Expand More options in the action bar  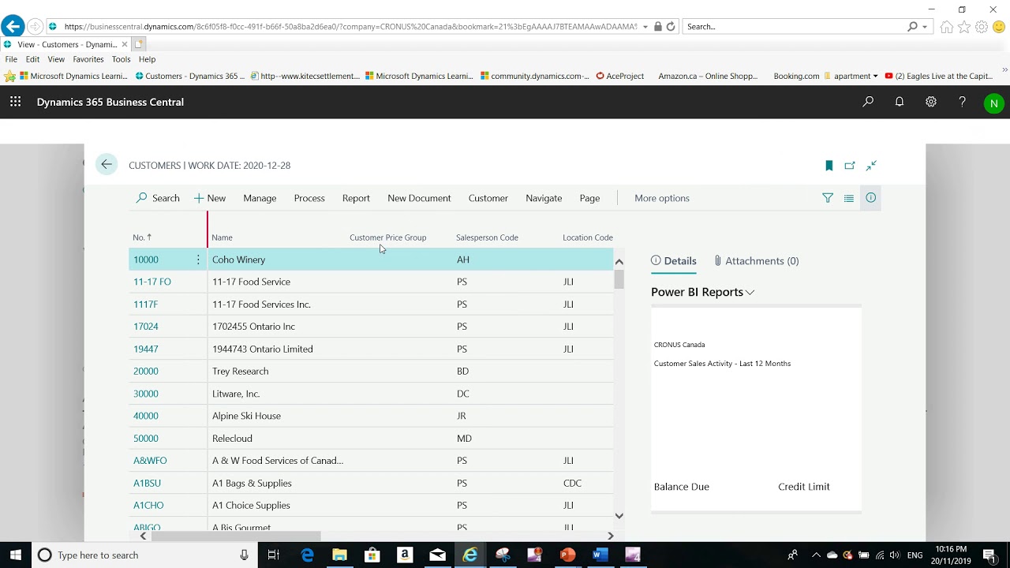pyautogui.click(x=662, y=198)
